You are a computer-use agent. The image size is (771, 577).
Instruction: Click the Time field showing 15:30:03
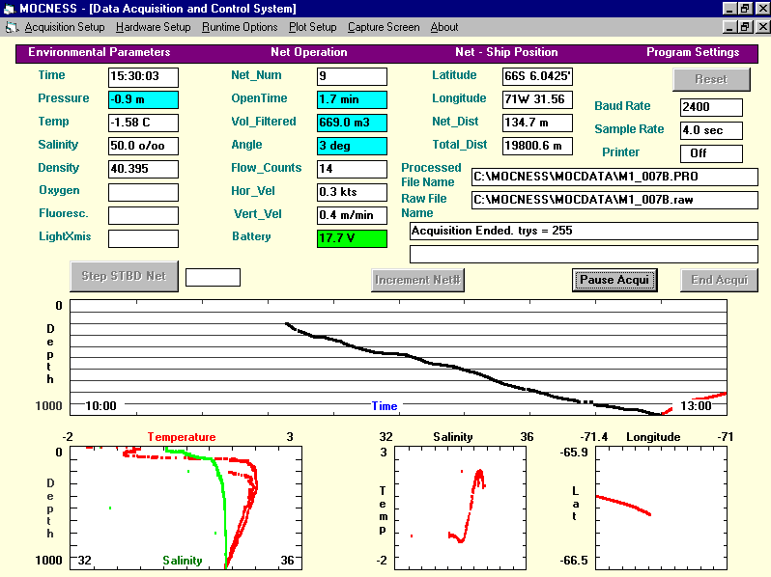click(143, 76)
